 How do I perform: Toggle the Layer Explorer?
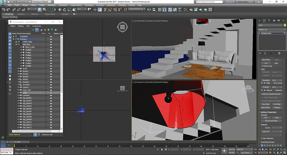[165, 10]
